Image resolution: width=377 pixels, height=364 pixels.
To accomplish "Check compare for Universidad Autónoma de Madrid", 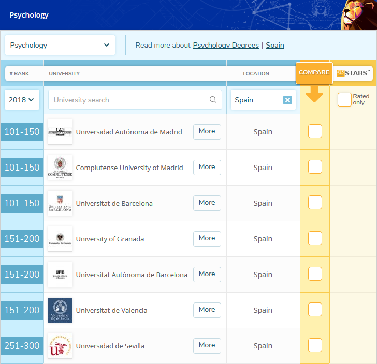I will click(315, 131).
